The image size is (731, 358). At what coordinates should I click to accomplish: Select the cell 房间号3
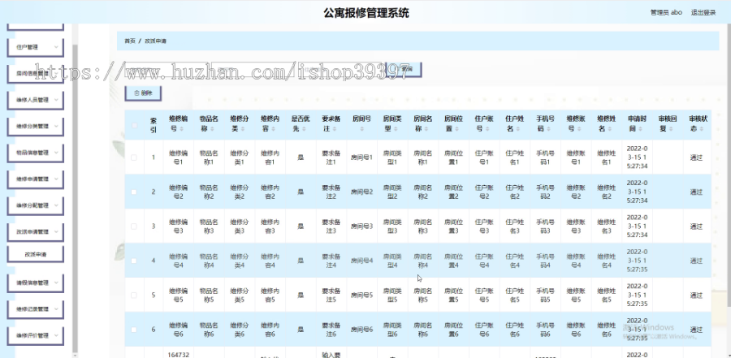point(361,226)
